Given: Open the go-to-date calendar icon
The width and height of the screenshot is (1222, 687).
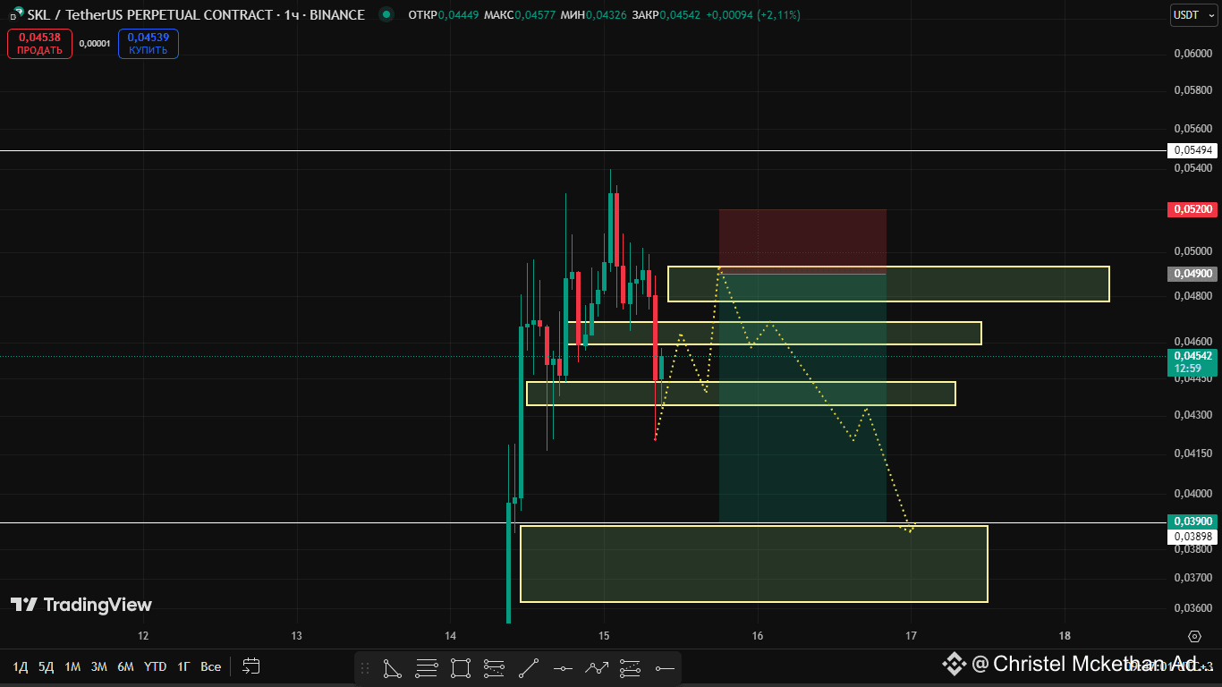Looking at the screenshot, I should (x=251, y=666).
